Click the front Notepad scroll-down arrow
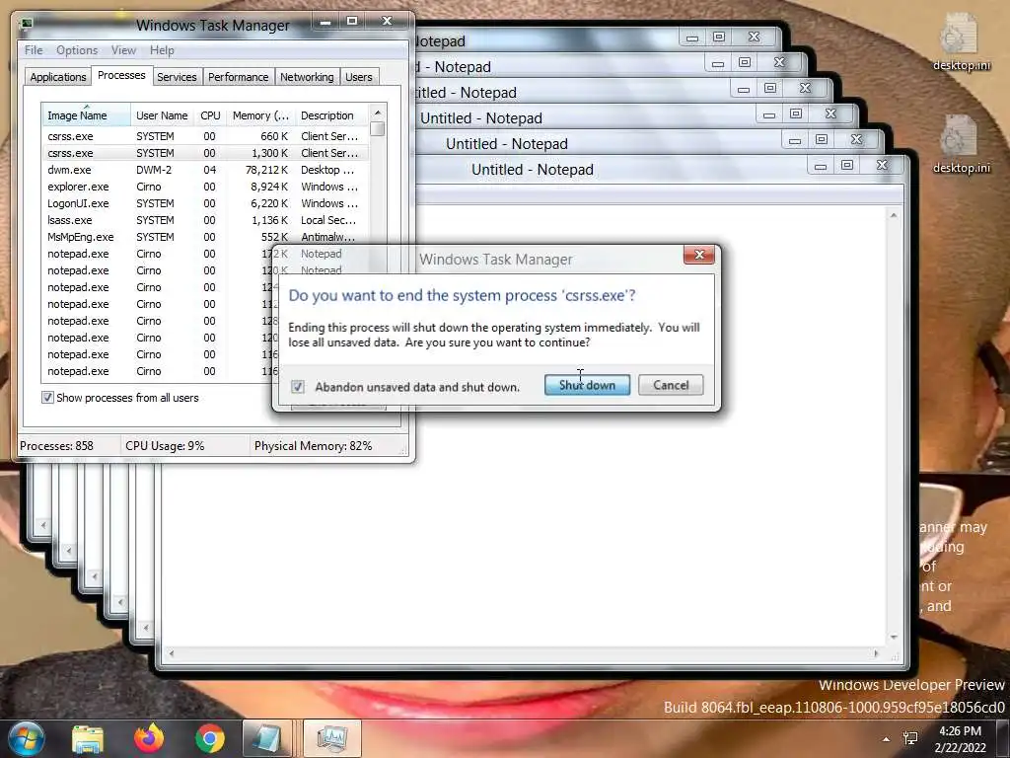This screenshot has width=1010, height=758. point(894,637)
